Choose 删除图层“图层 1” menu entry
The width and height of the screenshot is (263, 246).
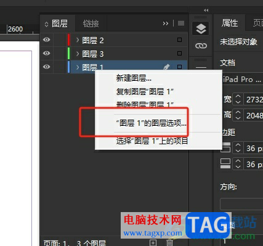pyautogui.click(x=145, y=105)
